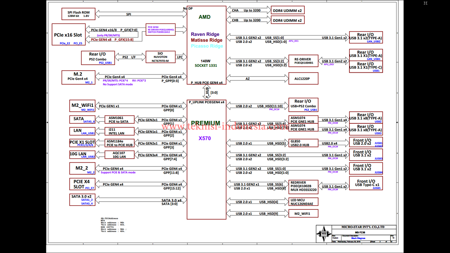Click the 10G LAN block
This screenshot has height=253, width=450.
(x=82, y=155)
